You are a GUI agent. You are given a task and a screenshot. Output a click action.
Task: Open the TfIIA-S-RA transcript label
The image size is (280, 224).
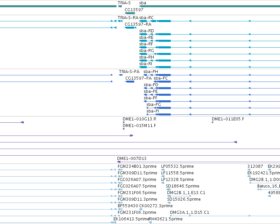128,18
